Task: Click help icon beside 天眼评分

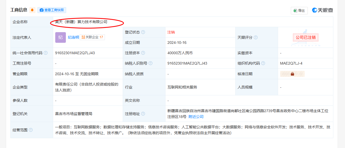Action: tap(256, 37)
